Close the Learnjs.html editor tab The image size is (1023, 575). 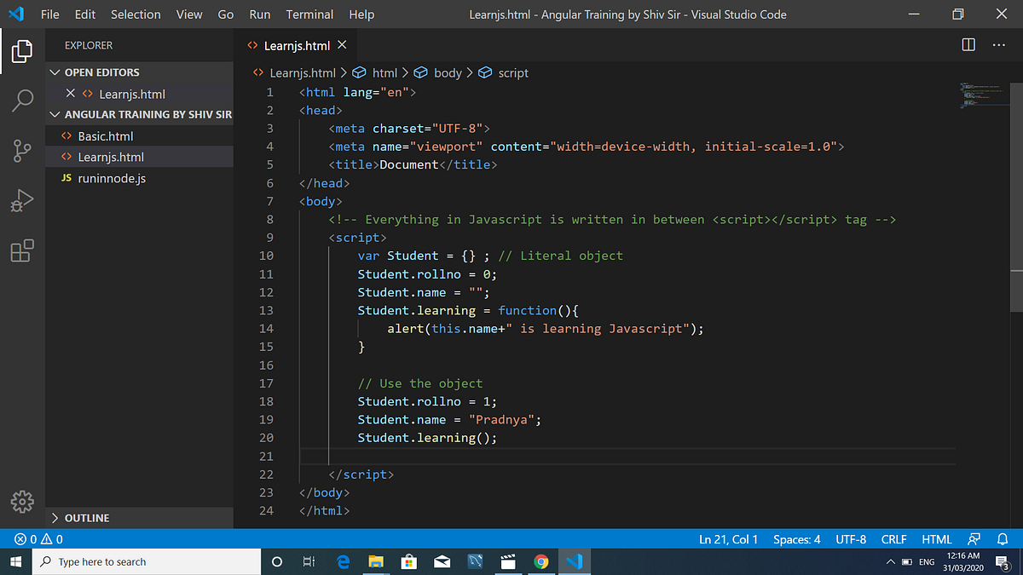click(341, 44)
